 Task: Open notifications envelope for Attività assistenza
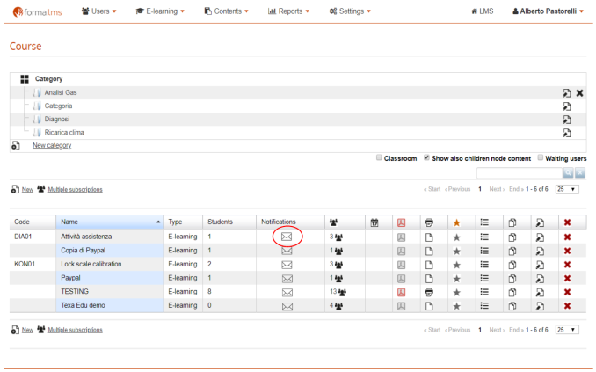tap(287, 237)
